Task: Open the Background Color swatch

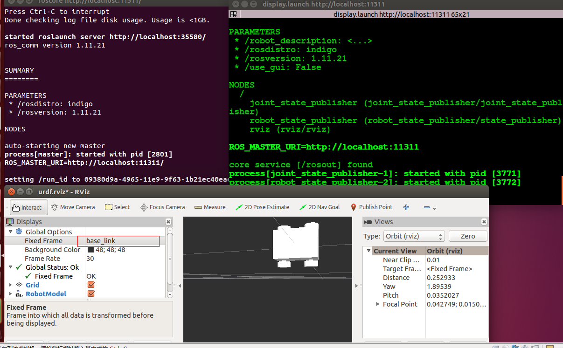Action: [x=90, y=250]
